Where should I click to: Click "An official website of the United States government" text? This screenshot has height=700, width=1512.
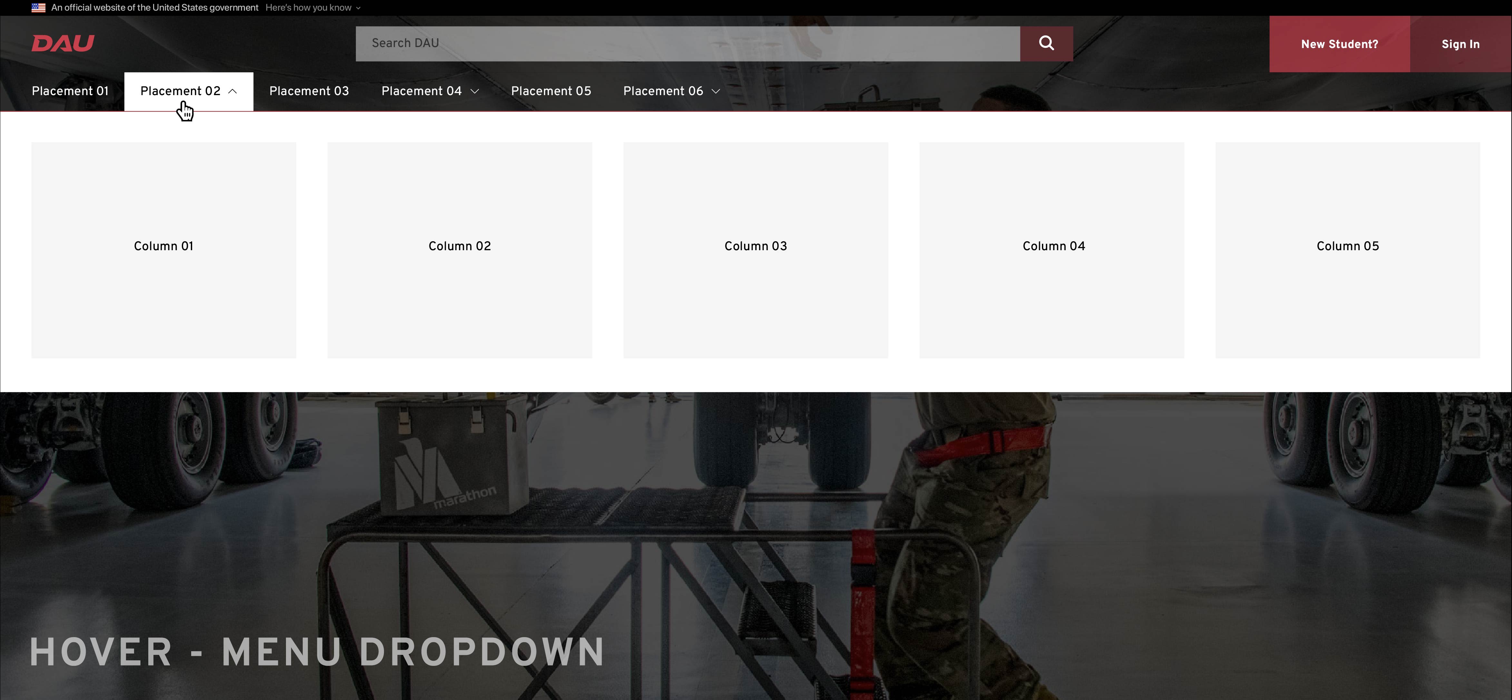(x=155, y=8)
